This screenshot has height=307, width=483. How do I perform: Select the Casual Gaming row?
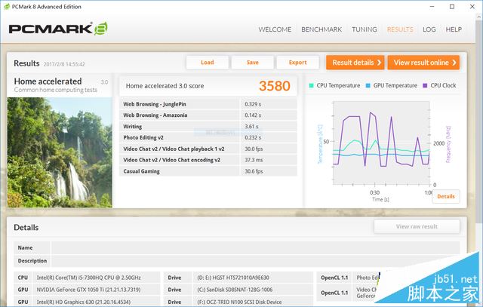(208, 171)
